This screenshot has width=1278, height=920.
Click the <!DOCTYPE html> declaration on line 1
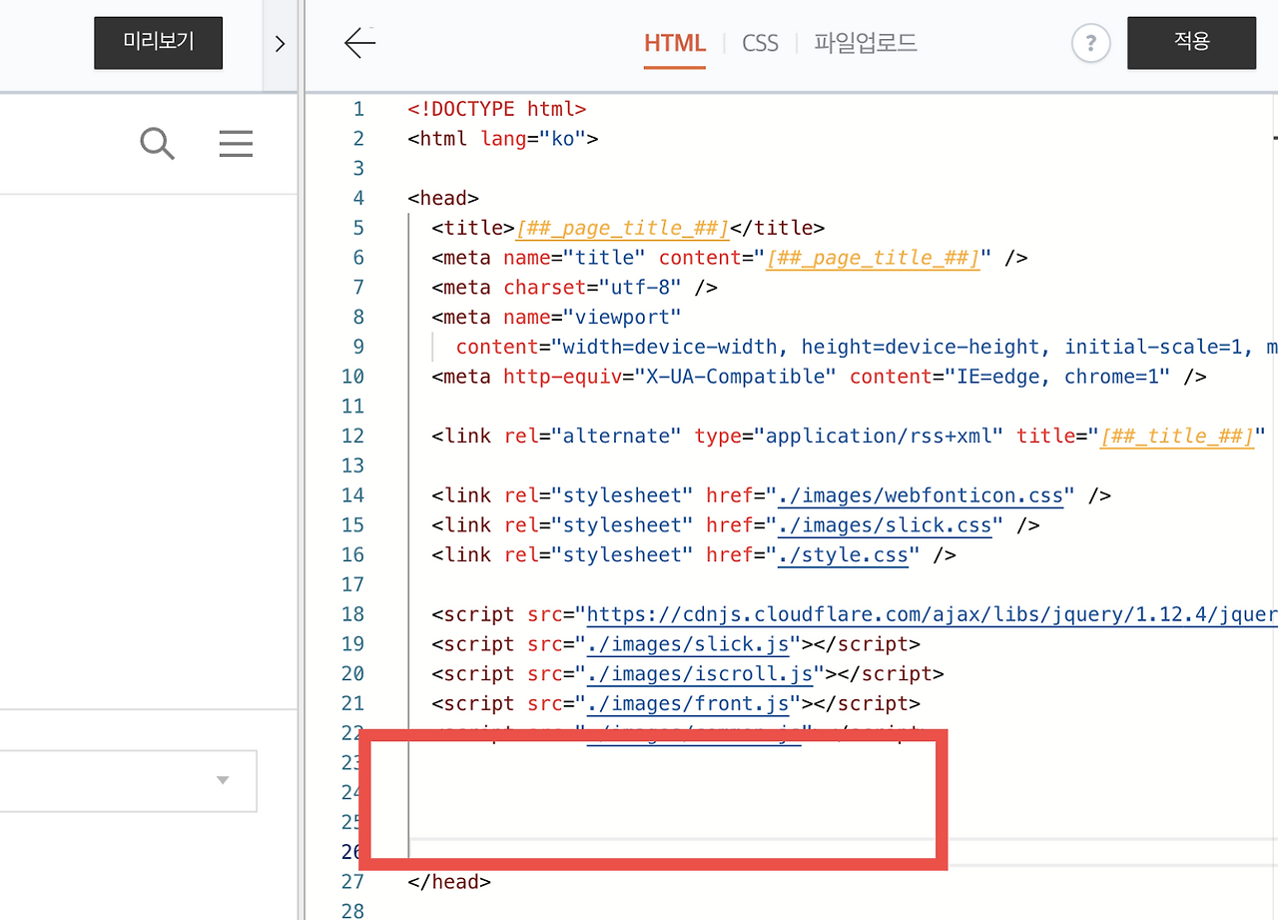click(x=497, y=109)
